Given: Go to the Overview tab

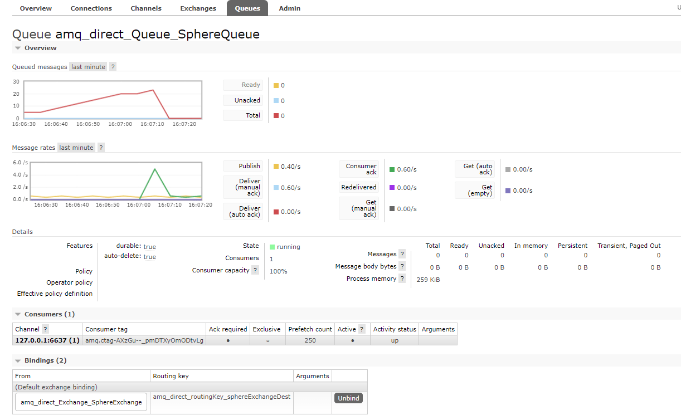Looking at the screenshot, I should coord(36,8).
